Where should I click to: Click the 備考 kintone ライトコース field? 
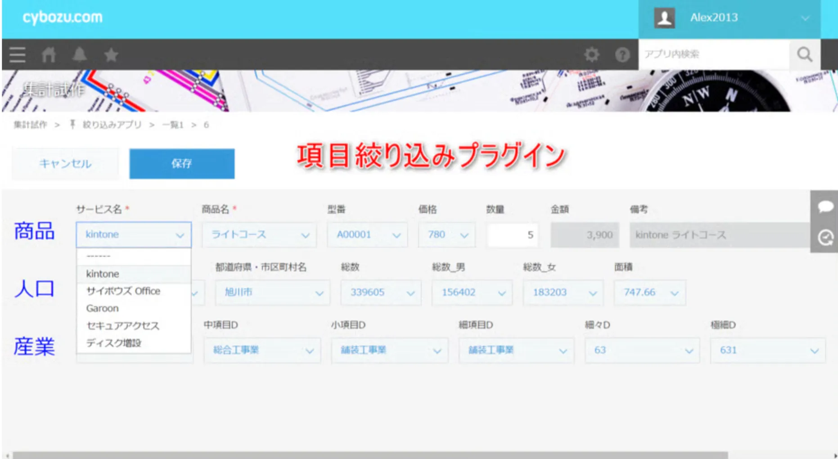click(720, 235)
